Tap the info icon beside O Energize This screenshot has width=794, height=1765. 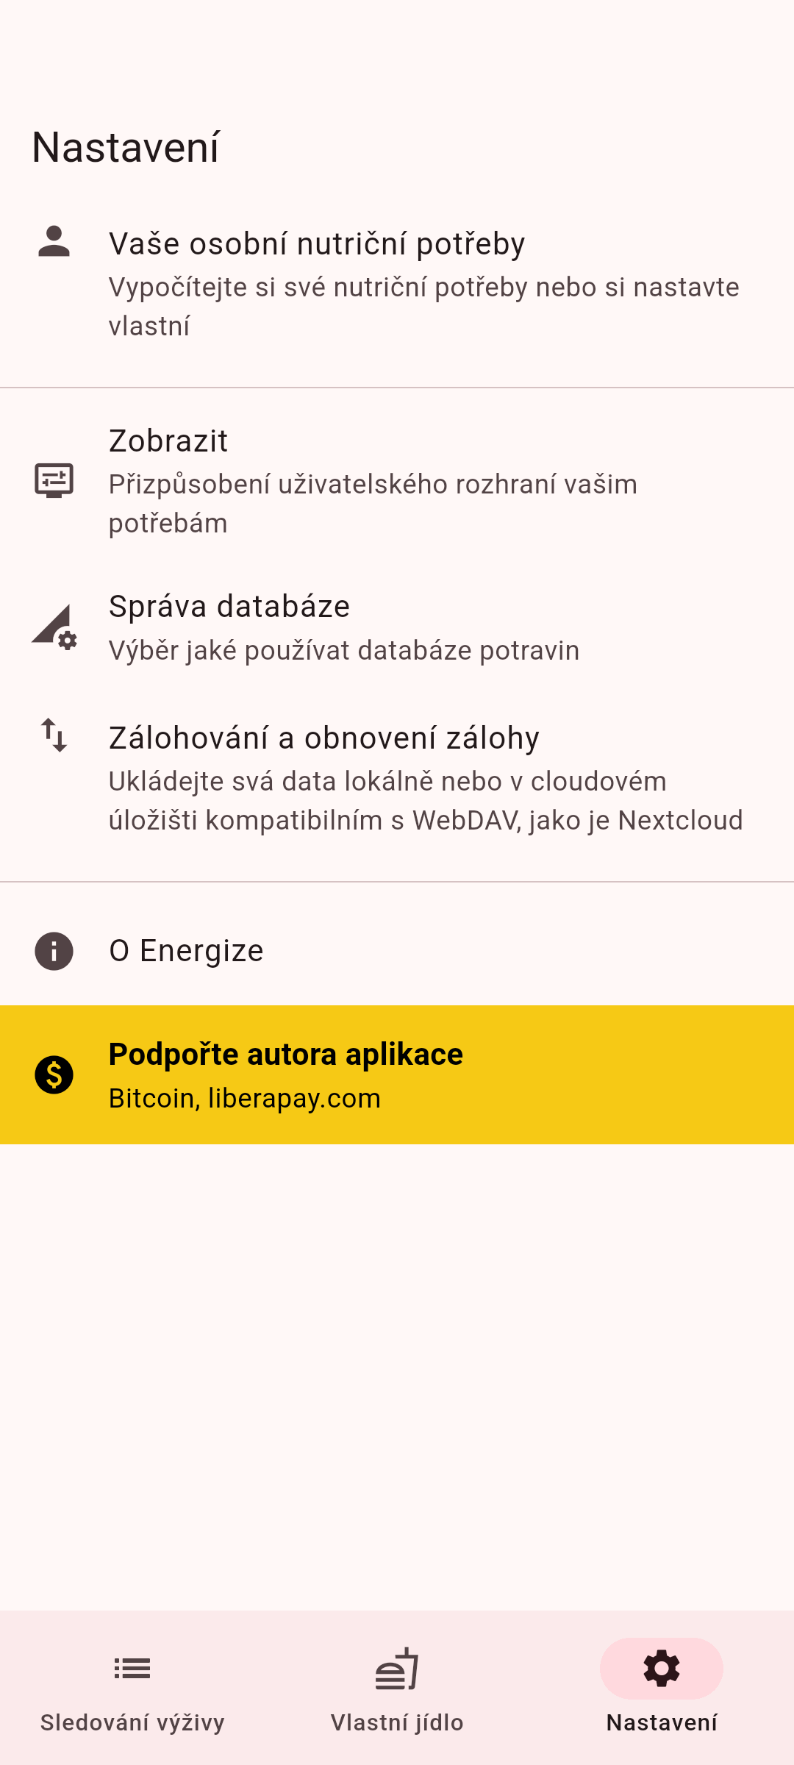coord(54,951)
